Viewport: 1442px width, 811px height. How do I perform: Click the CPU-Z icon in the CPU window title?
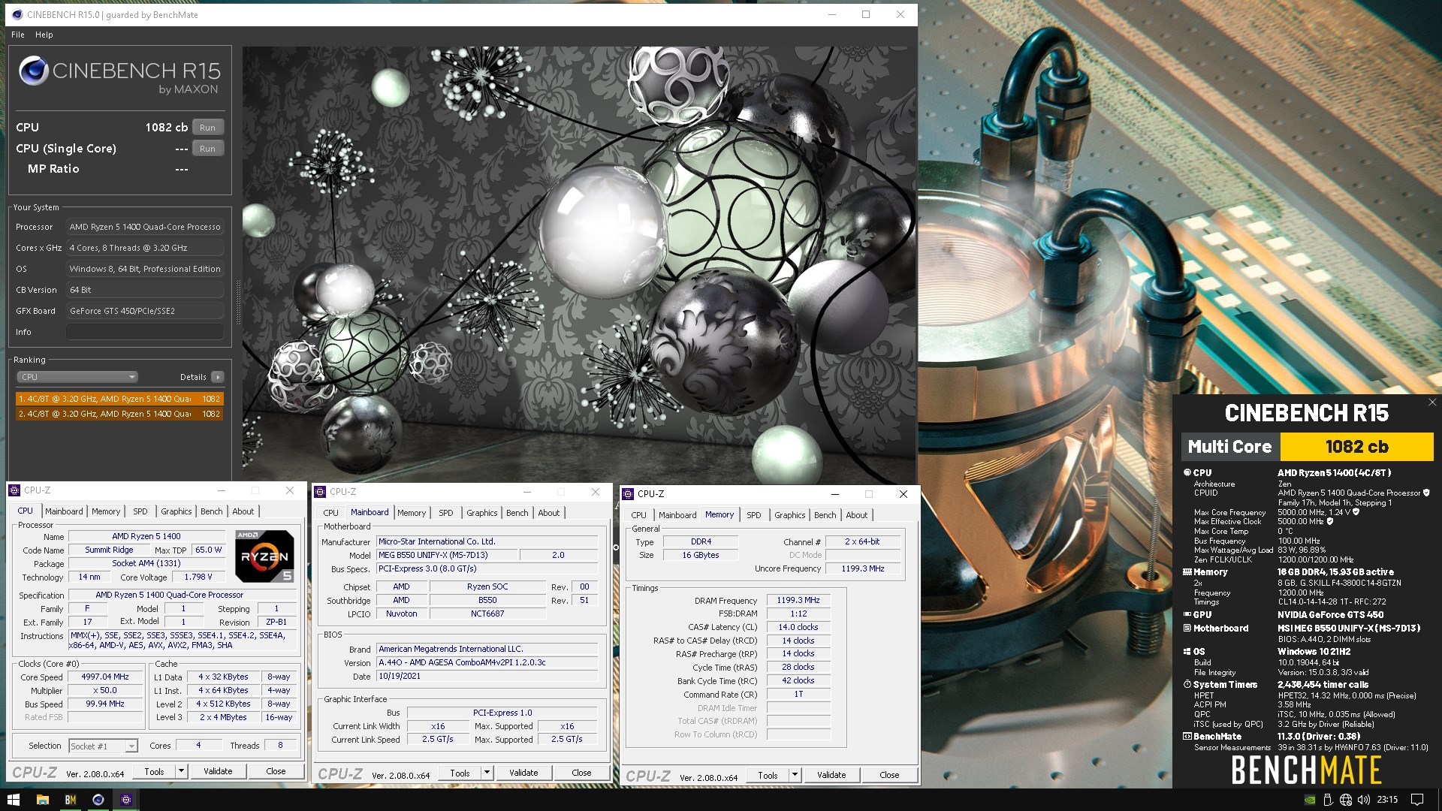pyautogui.click(x=14, y=490)
